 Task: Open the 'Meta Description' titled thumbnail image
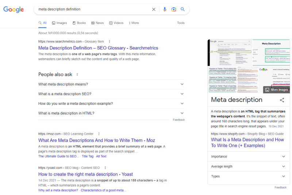[271, 52]
